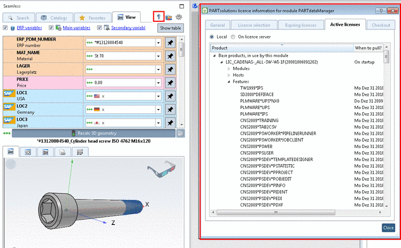
Task: Pin the PRICE row
Action: [170, 83]
